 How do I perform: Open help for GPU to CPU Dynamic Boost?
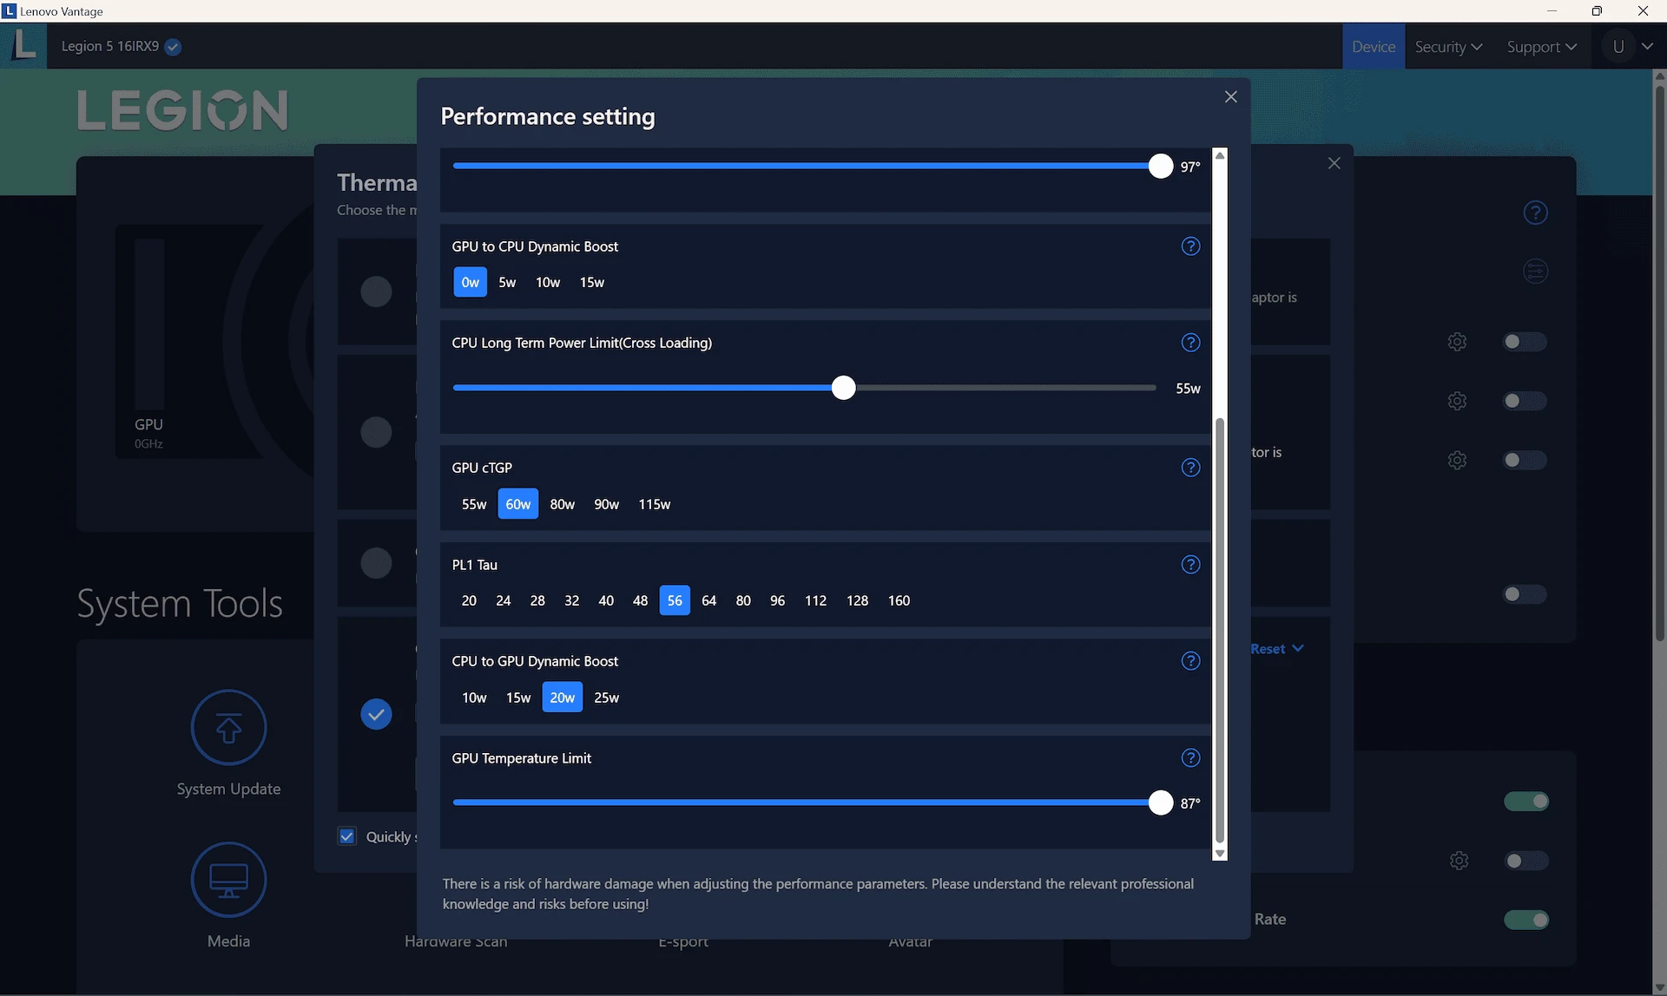tap(1190, 246)
